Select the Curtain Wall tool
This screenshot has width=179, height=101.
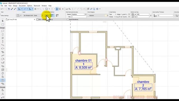[3, 70]
